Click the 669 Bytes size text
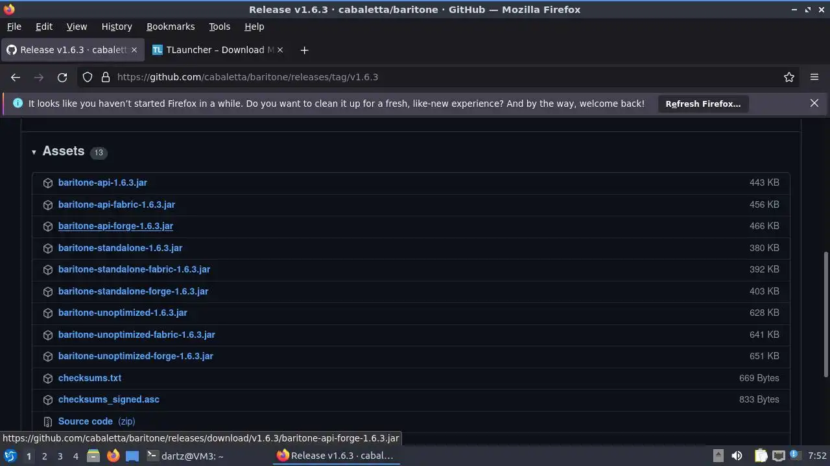830x466 pixels. (759, 378)
